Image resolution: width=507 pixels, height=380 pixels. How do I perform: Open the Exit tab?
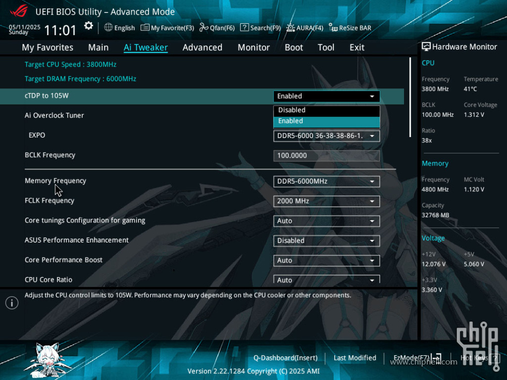[356, 48]
